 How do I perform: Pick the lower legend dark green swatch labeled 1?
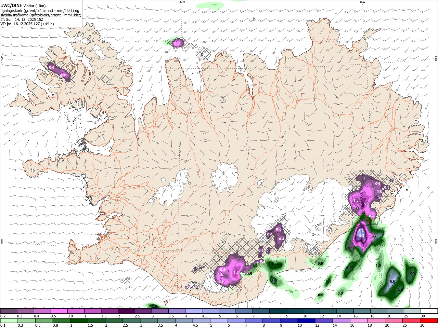pyautogui.click(x=79, y=321)
